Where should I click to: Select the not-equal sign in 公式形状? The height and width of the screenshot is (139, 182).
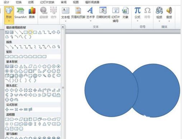click(x=30, y=109)
